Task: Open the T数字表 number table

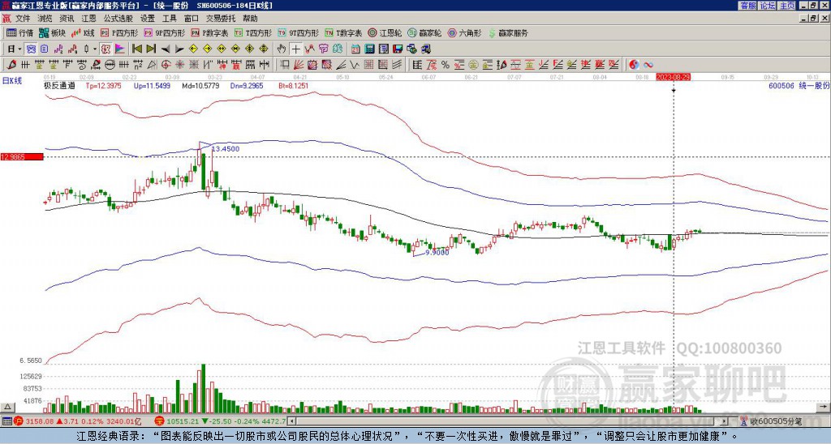Action: [x=343, y=32]
